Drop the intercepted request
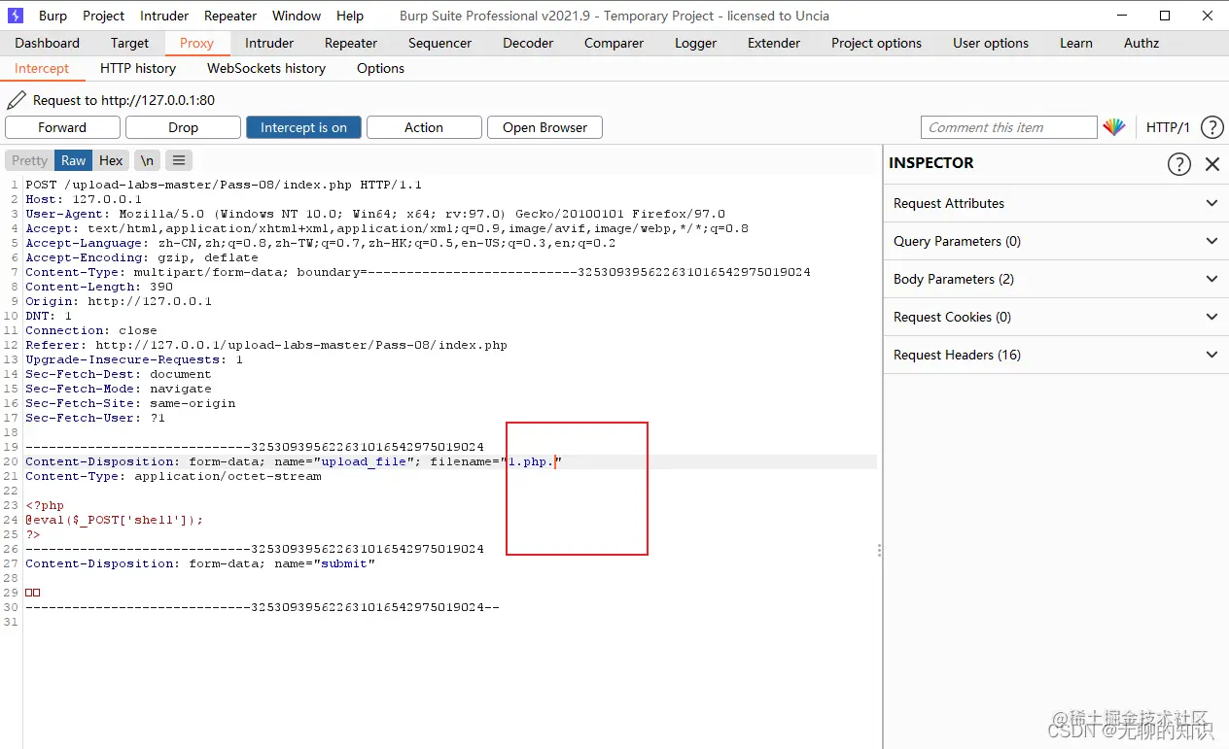The width and height of the screenshot is (1229, 749). pos(183,127)
